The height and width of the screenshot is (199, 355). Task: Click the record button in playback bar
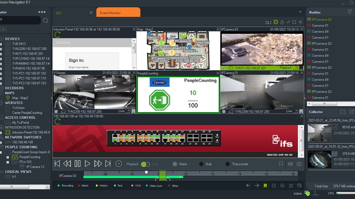118,164
